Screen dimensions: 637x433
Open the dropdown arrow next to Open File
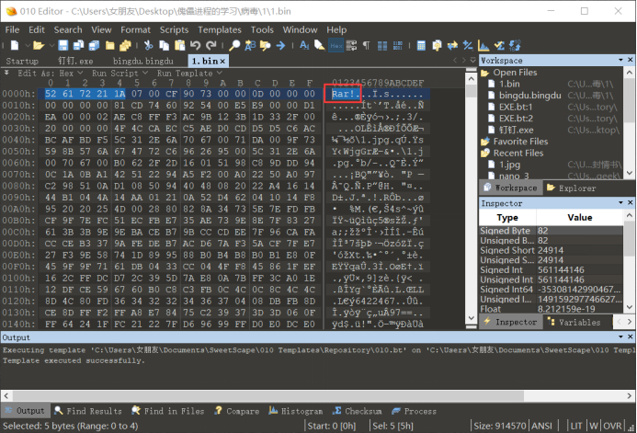(x=51, y=45)
